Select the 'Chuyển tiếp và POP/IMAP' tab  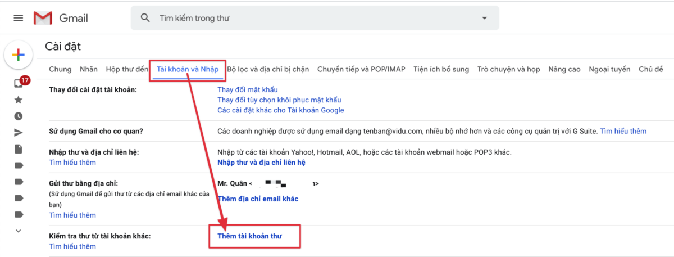point(361,70)
